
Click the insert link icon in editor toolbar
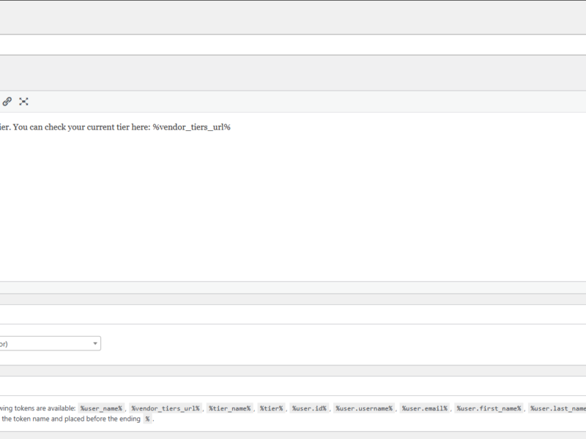coord(7,102)
